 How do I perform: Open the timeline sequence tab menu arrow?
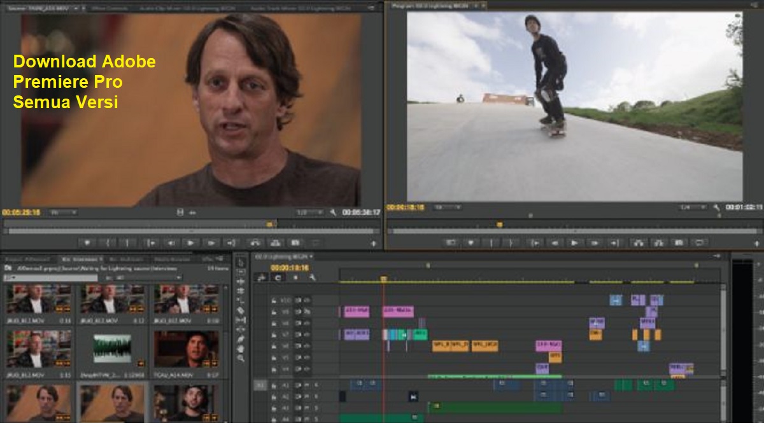[x=312, y=256]
